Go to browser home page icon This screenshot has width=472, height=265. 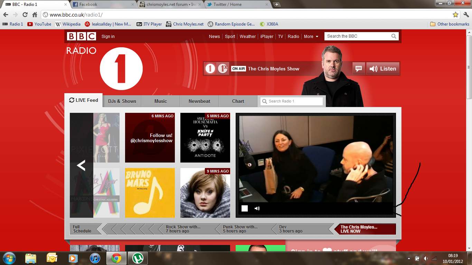coord(35,15)
